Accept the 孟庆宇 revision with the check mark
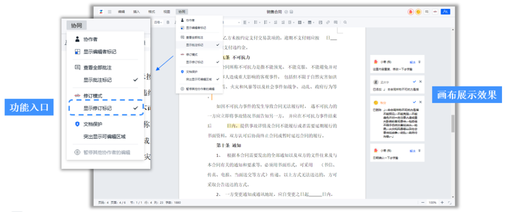The width and height of the screenshot is (529, 212). click(x=414, y=82)
